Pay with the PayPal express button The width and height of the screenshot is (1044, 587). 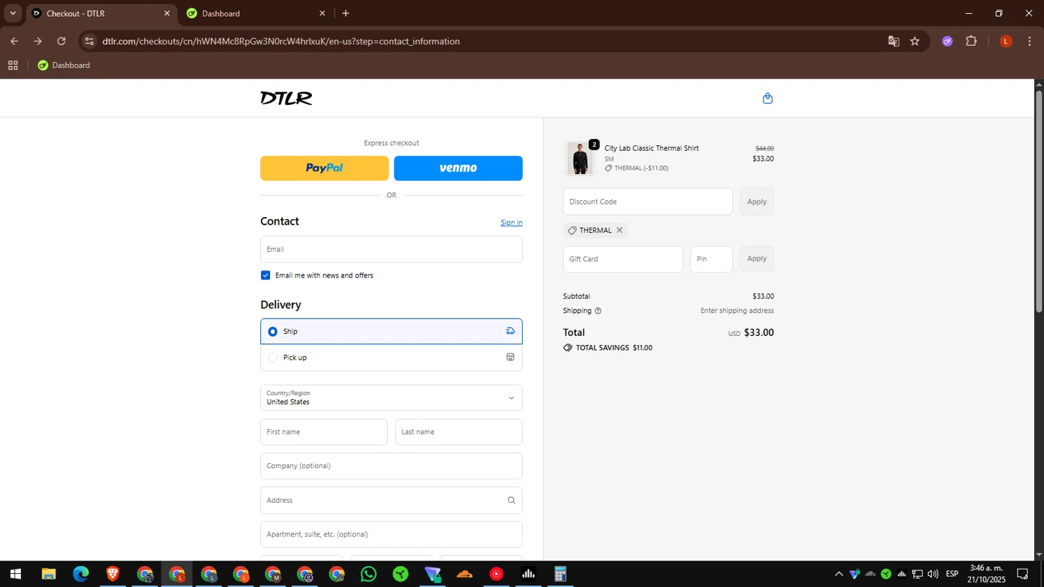click(324, 168)
